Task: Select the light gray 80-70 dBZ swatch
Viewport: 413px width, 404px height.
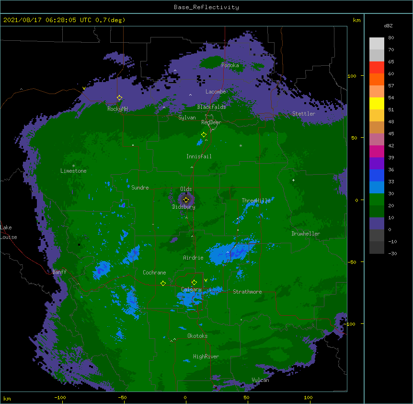Action: coord(377,44)
